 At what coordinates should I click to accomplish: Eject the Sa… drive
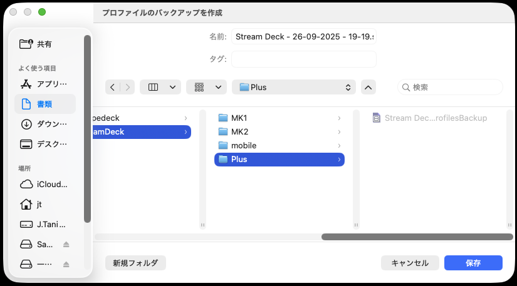(x=66, y=245)
